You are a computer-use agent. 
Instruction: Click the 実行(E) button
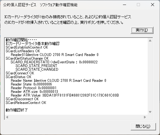click(142, 30)
